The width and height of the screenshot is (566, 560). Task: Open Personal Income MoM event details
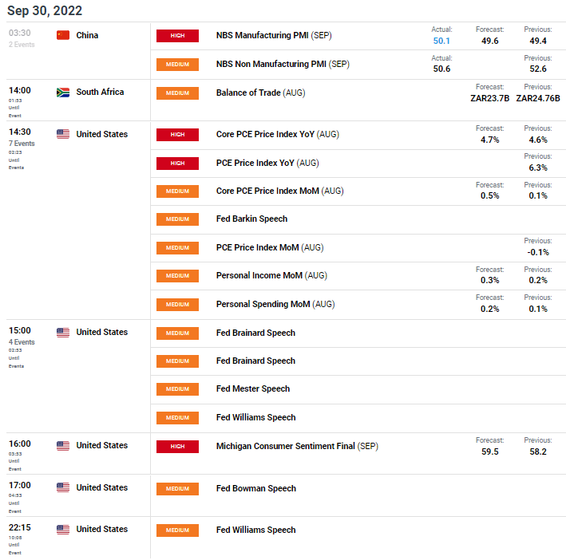pos(271,276)
